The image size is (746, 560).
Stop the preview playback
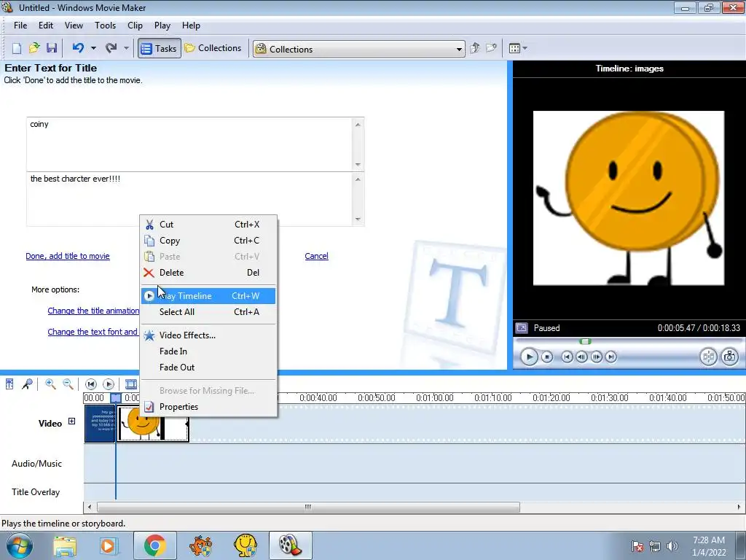click(x=547, y=357)
